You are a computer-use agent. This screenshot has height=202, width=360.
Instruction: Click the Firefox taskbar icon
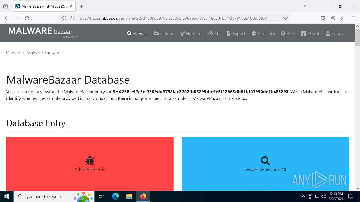click(x=143, y=196)
